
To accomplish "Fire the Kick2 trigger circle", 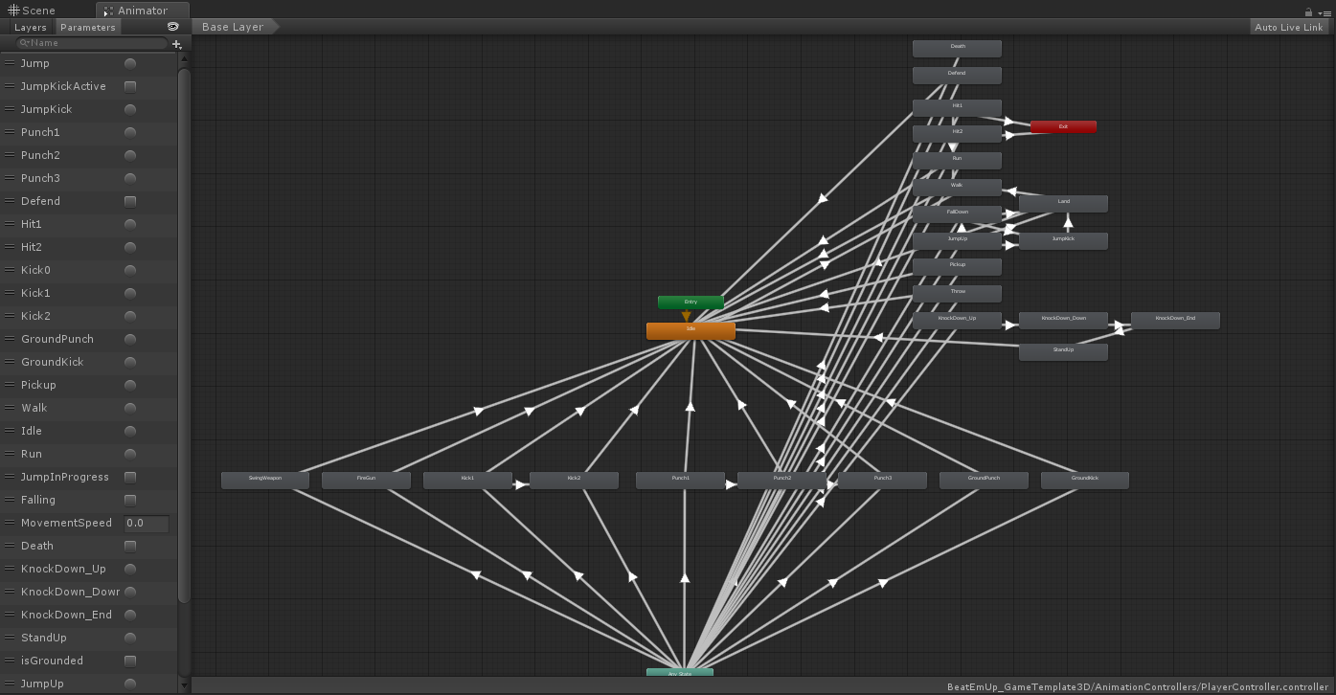I will 130,316.
